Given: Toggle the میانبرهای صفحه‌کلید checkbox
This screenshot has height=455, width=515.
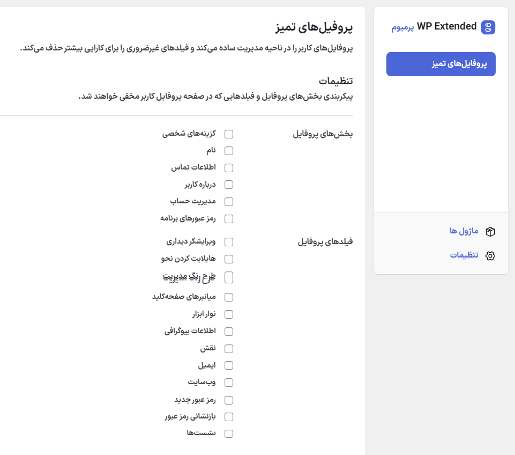Looking at the screenshot, I should [229, 297].
